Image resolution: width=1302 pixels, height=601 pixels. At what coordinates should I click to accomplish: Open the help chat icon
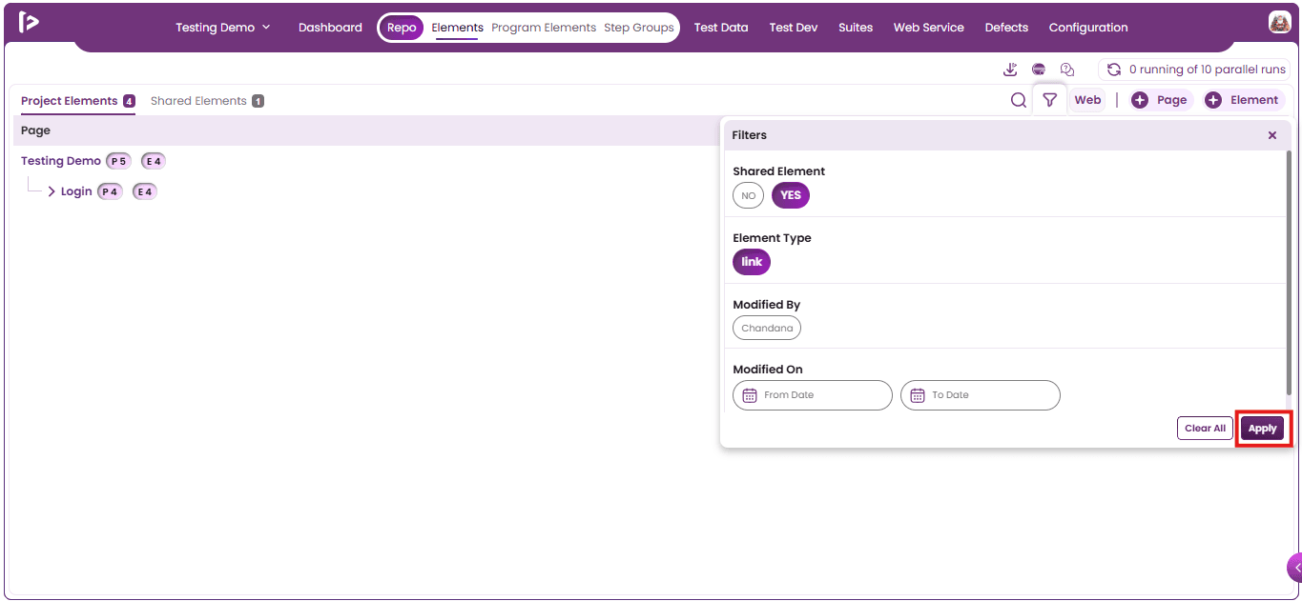(1067, 70)
